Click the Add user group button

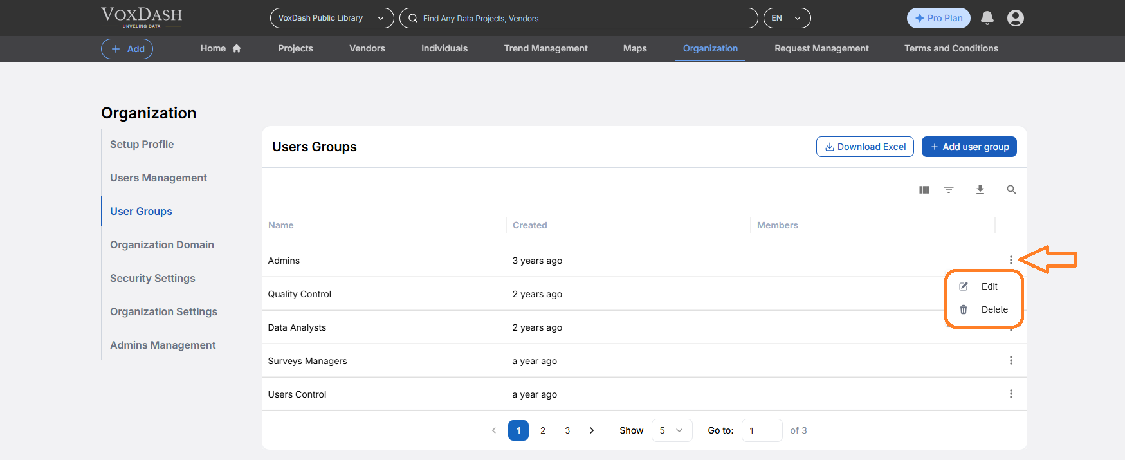point(969,147)
